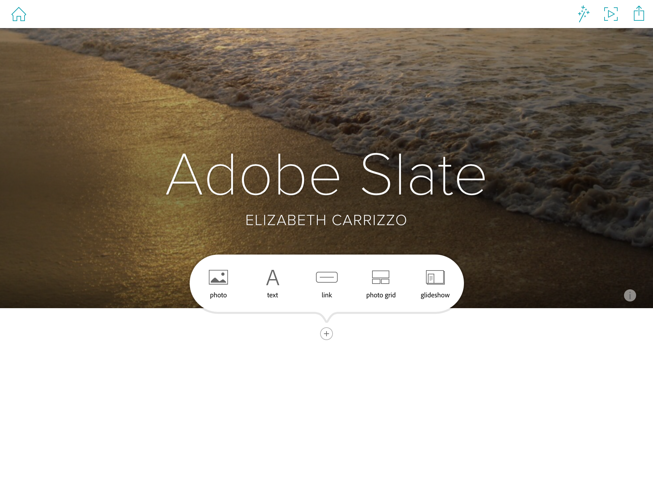Viewport: 653px width, 490px height.
Task: Click the 'text' label in popup
Action: 273,295
